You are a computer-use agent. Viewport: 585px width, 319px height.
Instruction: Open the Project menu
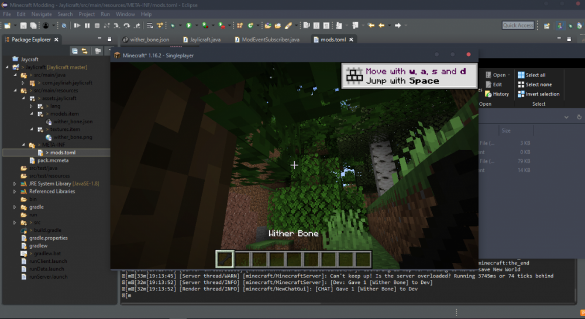pos(87,14)
